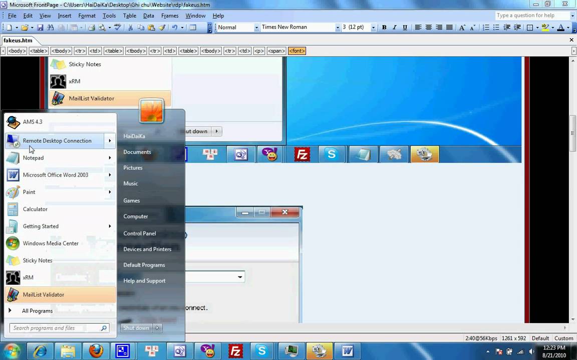
Task: Apply the Font Color button
Action: click(x=561, y=27)
